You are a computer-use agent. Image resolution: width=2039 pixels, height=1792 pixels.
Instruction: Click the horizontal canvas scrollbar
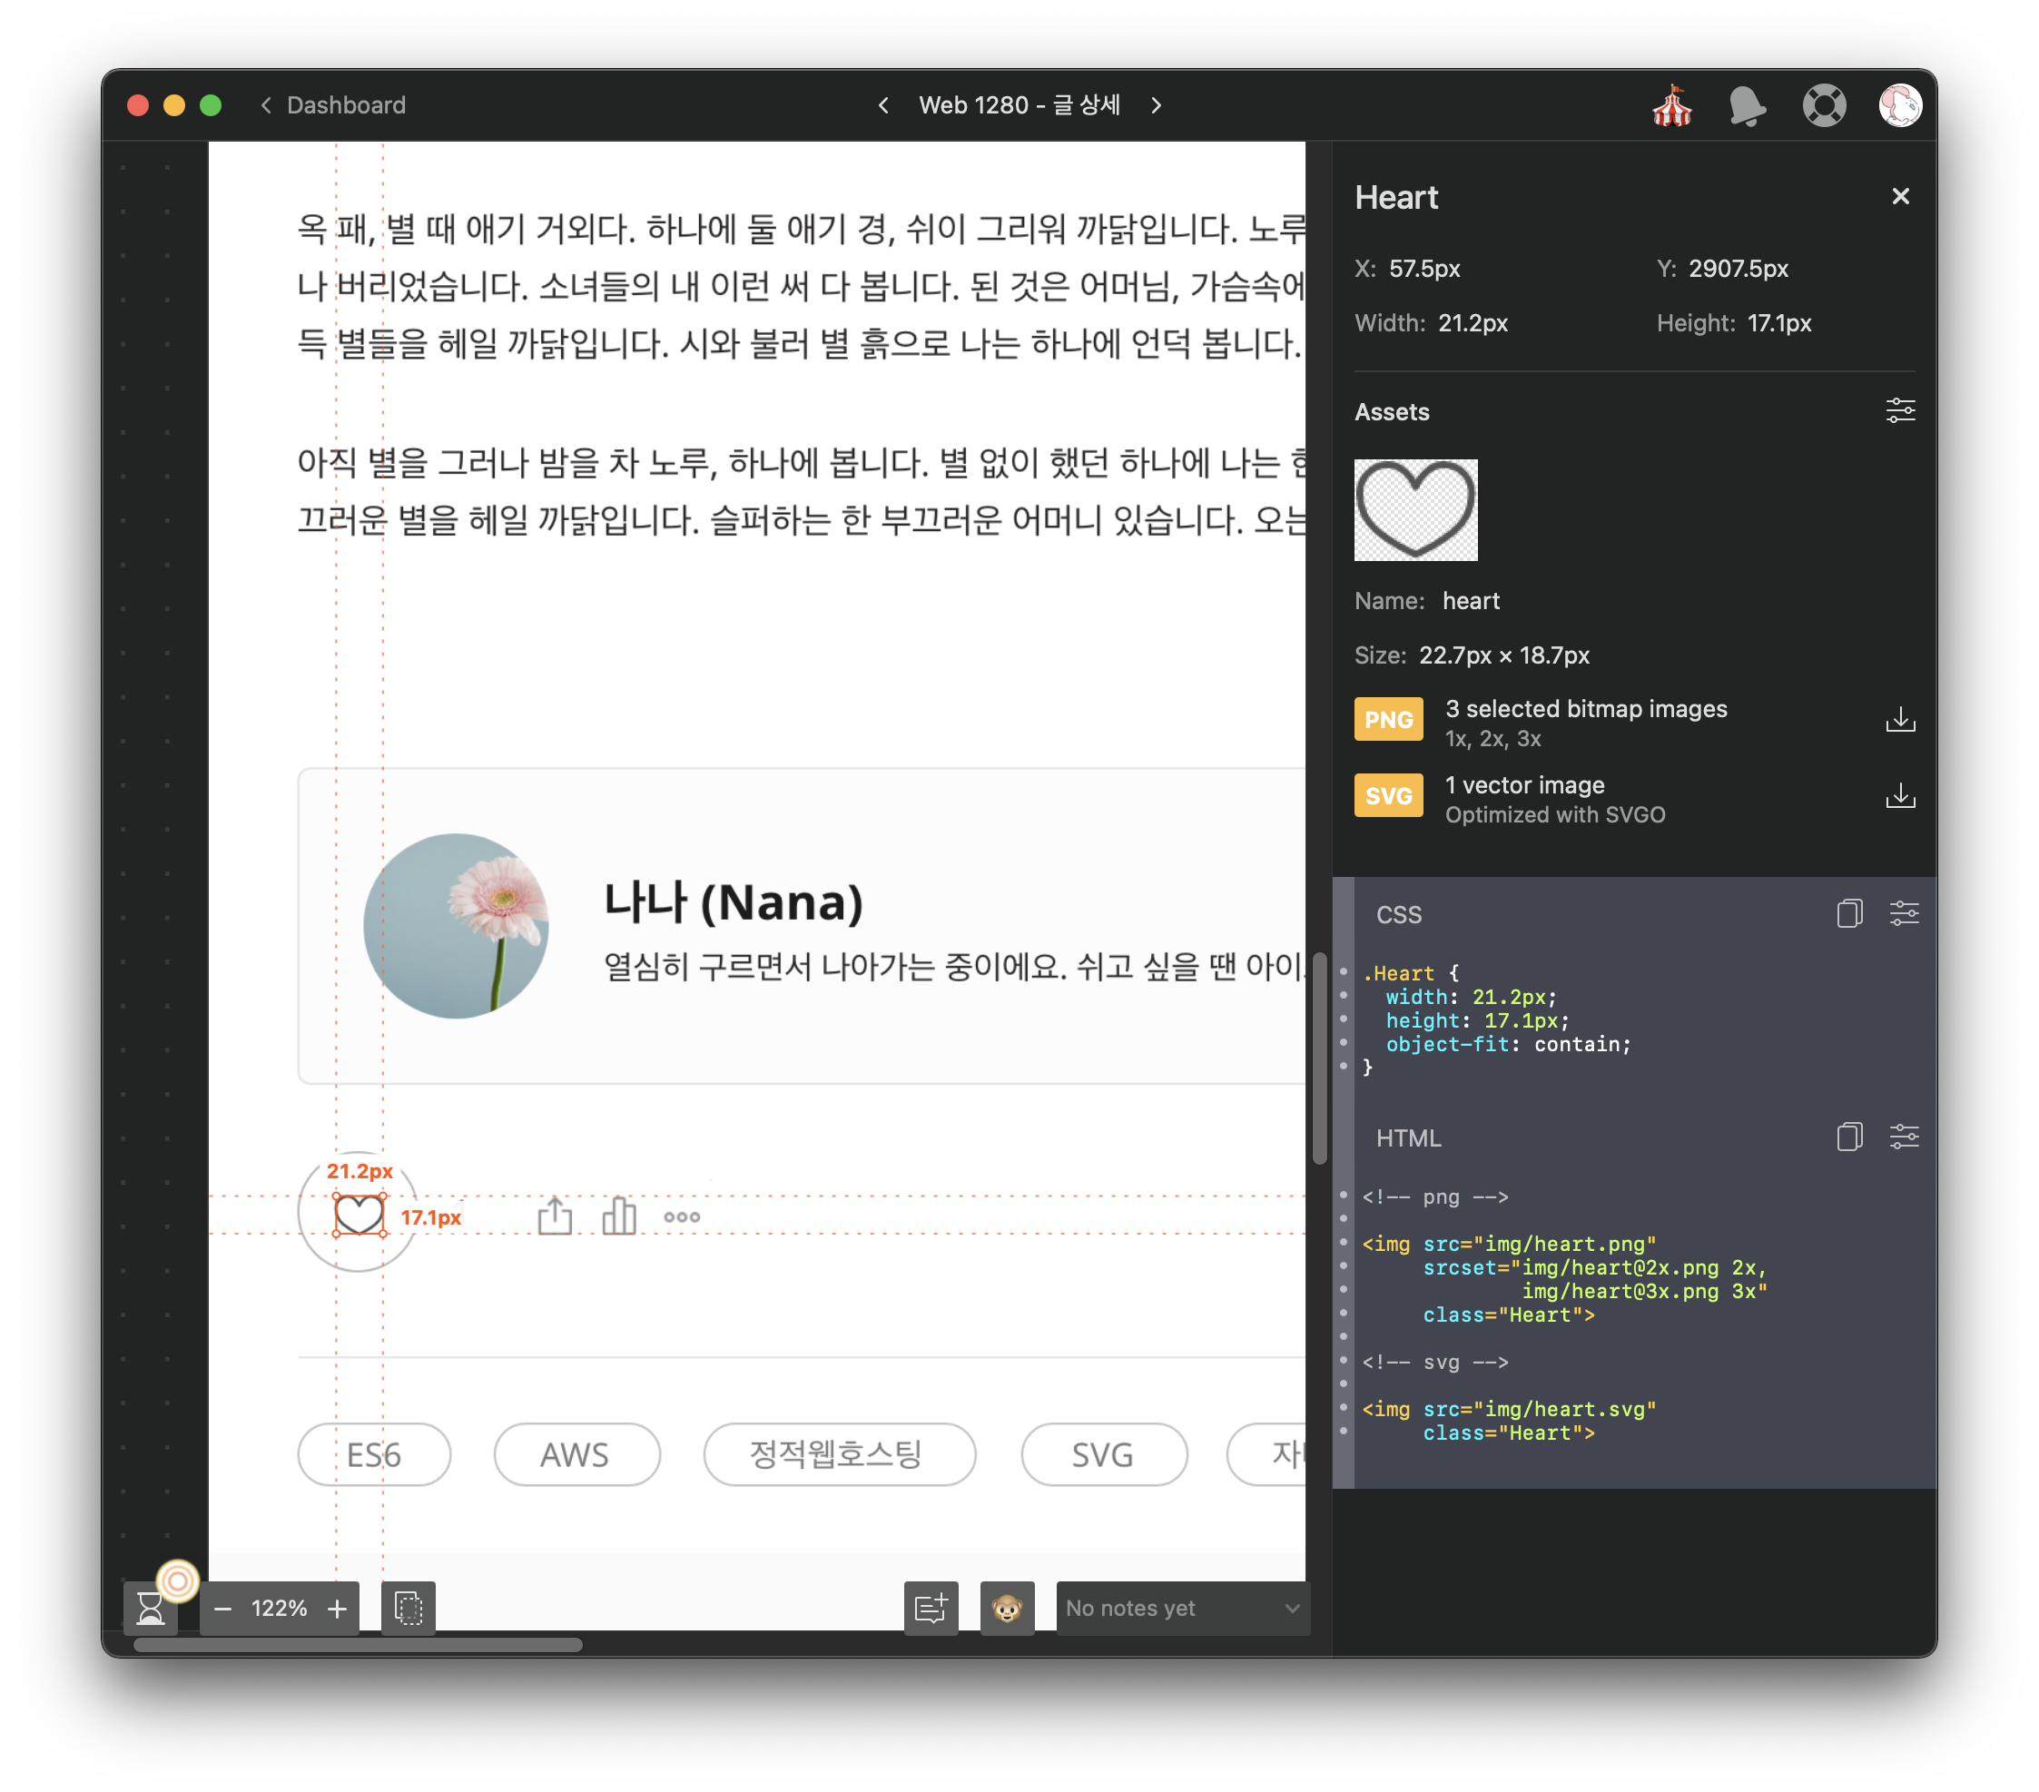[357, 1644]
